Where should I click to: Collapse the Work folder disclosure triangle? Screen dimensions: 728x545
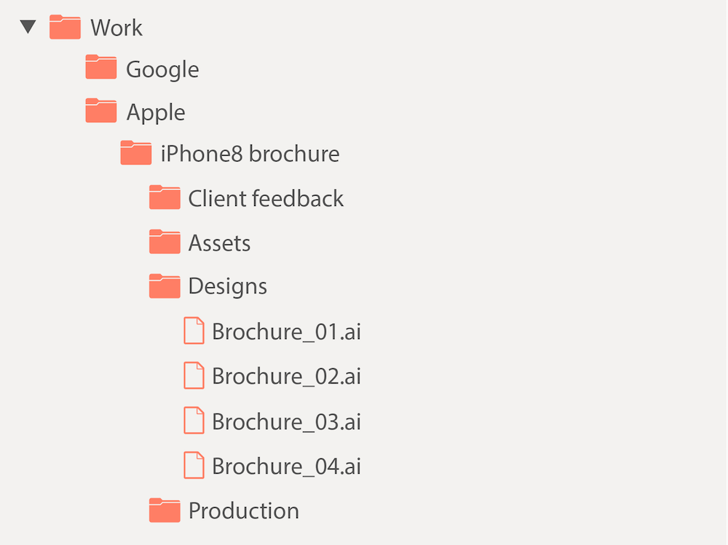coord(28,28)
